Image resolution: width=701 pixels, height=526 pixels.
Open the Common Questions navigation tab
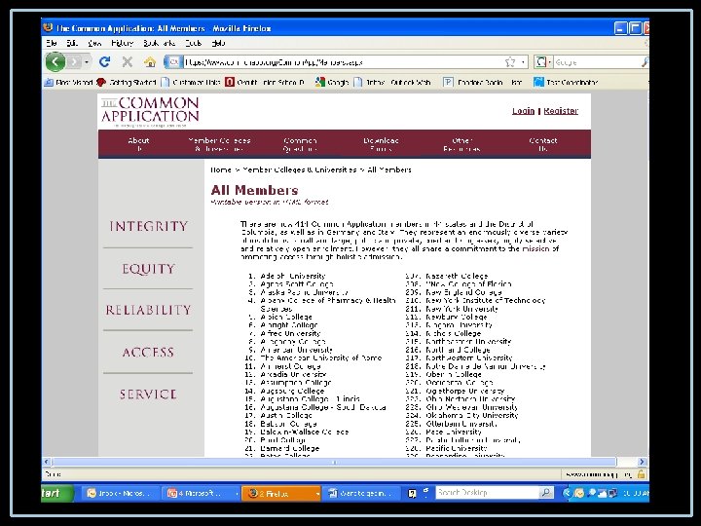(300, 144)
